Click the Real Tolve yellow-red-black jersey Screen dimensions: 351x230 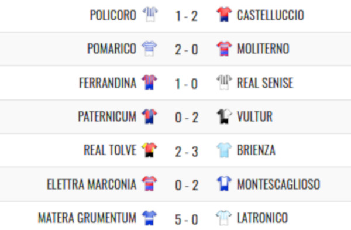(x=149, y=150)
